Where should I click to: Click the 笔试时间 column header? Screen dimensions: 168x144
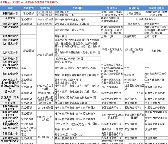pyautogui.click(x=45, y=8)
